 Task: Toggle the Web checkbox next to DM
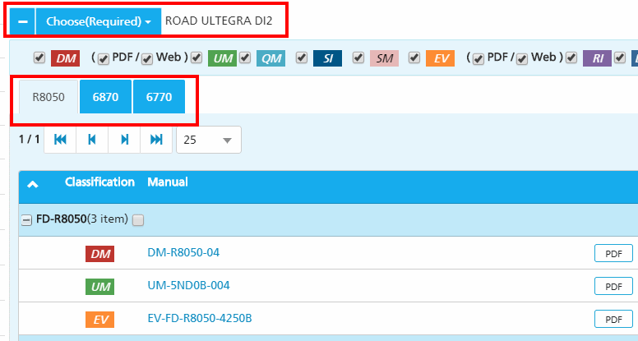click(x=147, y=59)
